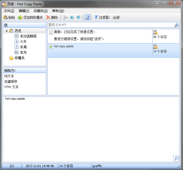Click the 粘贴 (Paste) toolbar button
183x170 pixels.
point(9,17)
